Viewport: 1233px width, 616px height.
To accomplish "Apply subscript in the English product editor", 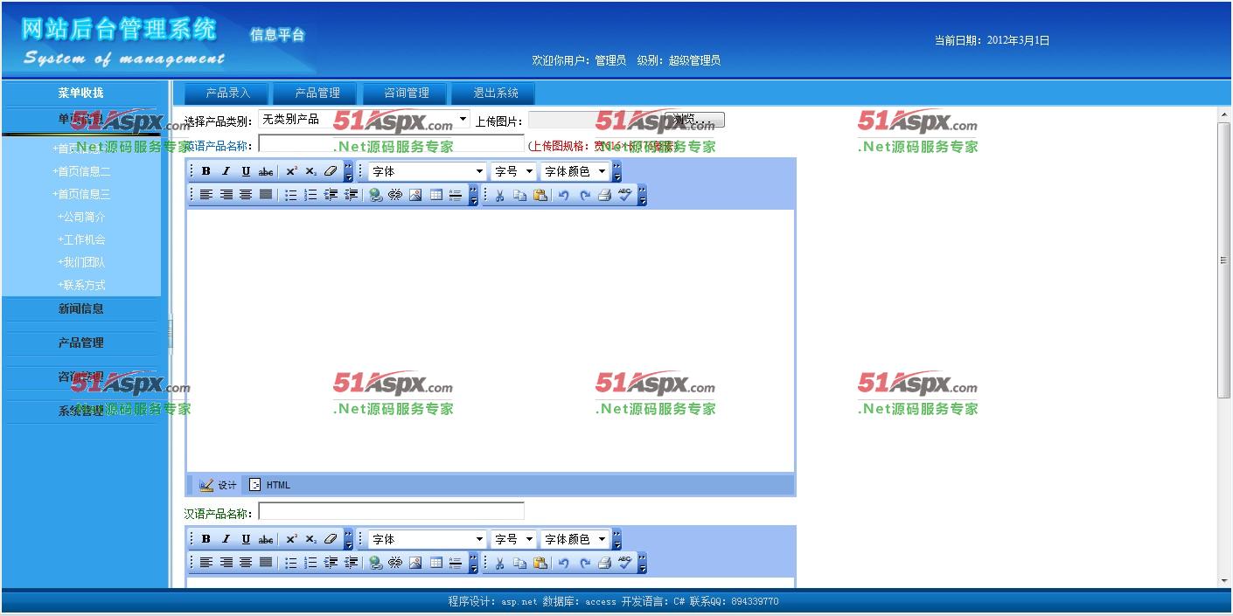I will point(311,171).
